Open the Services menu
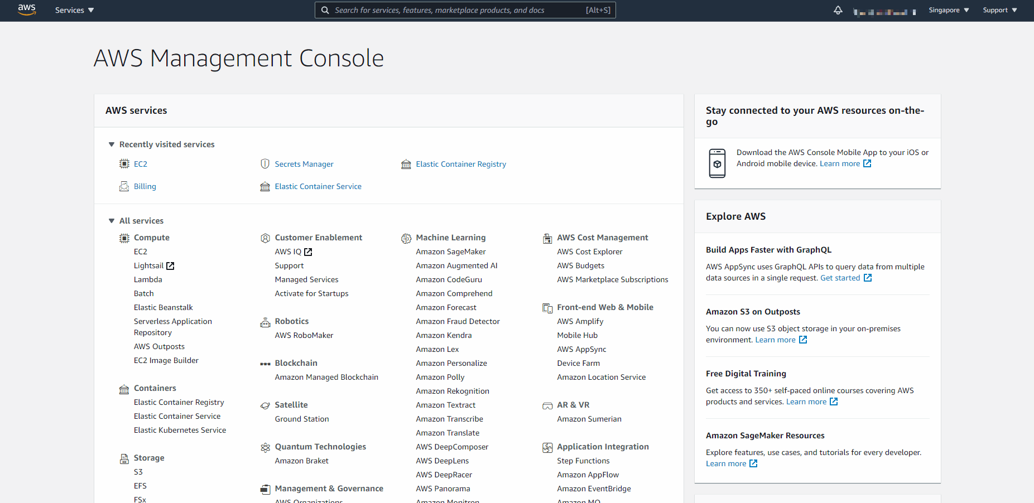1034x503 pixels. pos(74,10)
